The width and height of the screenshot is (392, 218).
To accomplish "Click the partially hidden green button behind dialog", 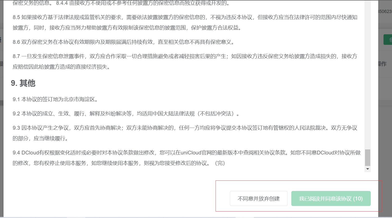I will [x=388, y=40].
